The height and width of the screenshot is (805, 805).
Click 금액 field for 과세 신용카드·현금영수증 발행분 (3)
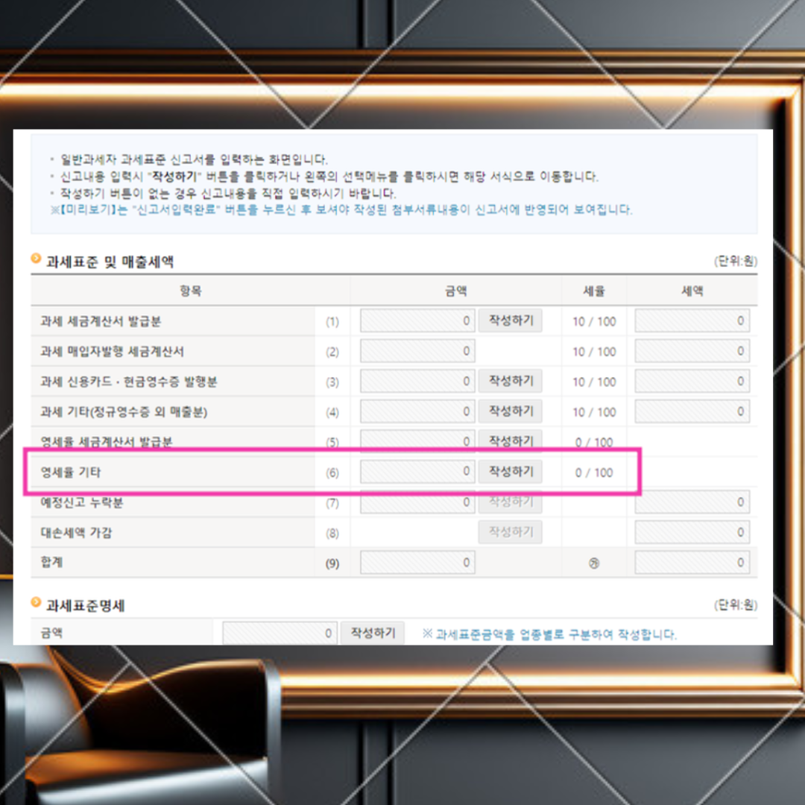[x=417, y=381]
